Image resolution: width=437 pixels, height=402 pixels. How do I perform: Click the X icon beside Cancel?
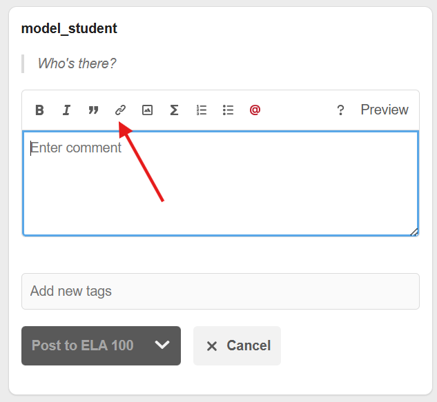tap(212, 346)
